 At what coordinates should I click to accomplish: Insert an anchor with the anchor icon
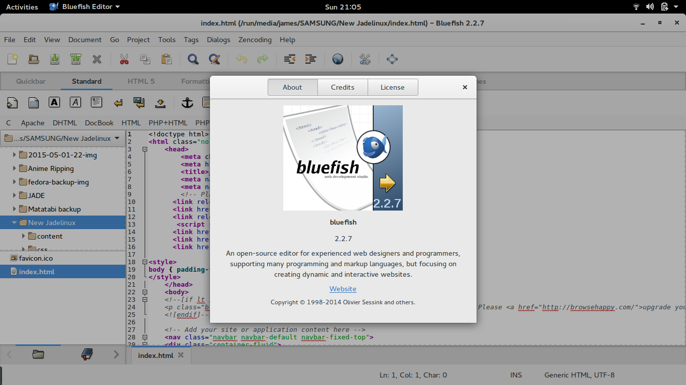[x=187, y=103]
